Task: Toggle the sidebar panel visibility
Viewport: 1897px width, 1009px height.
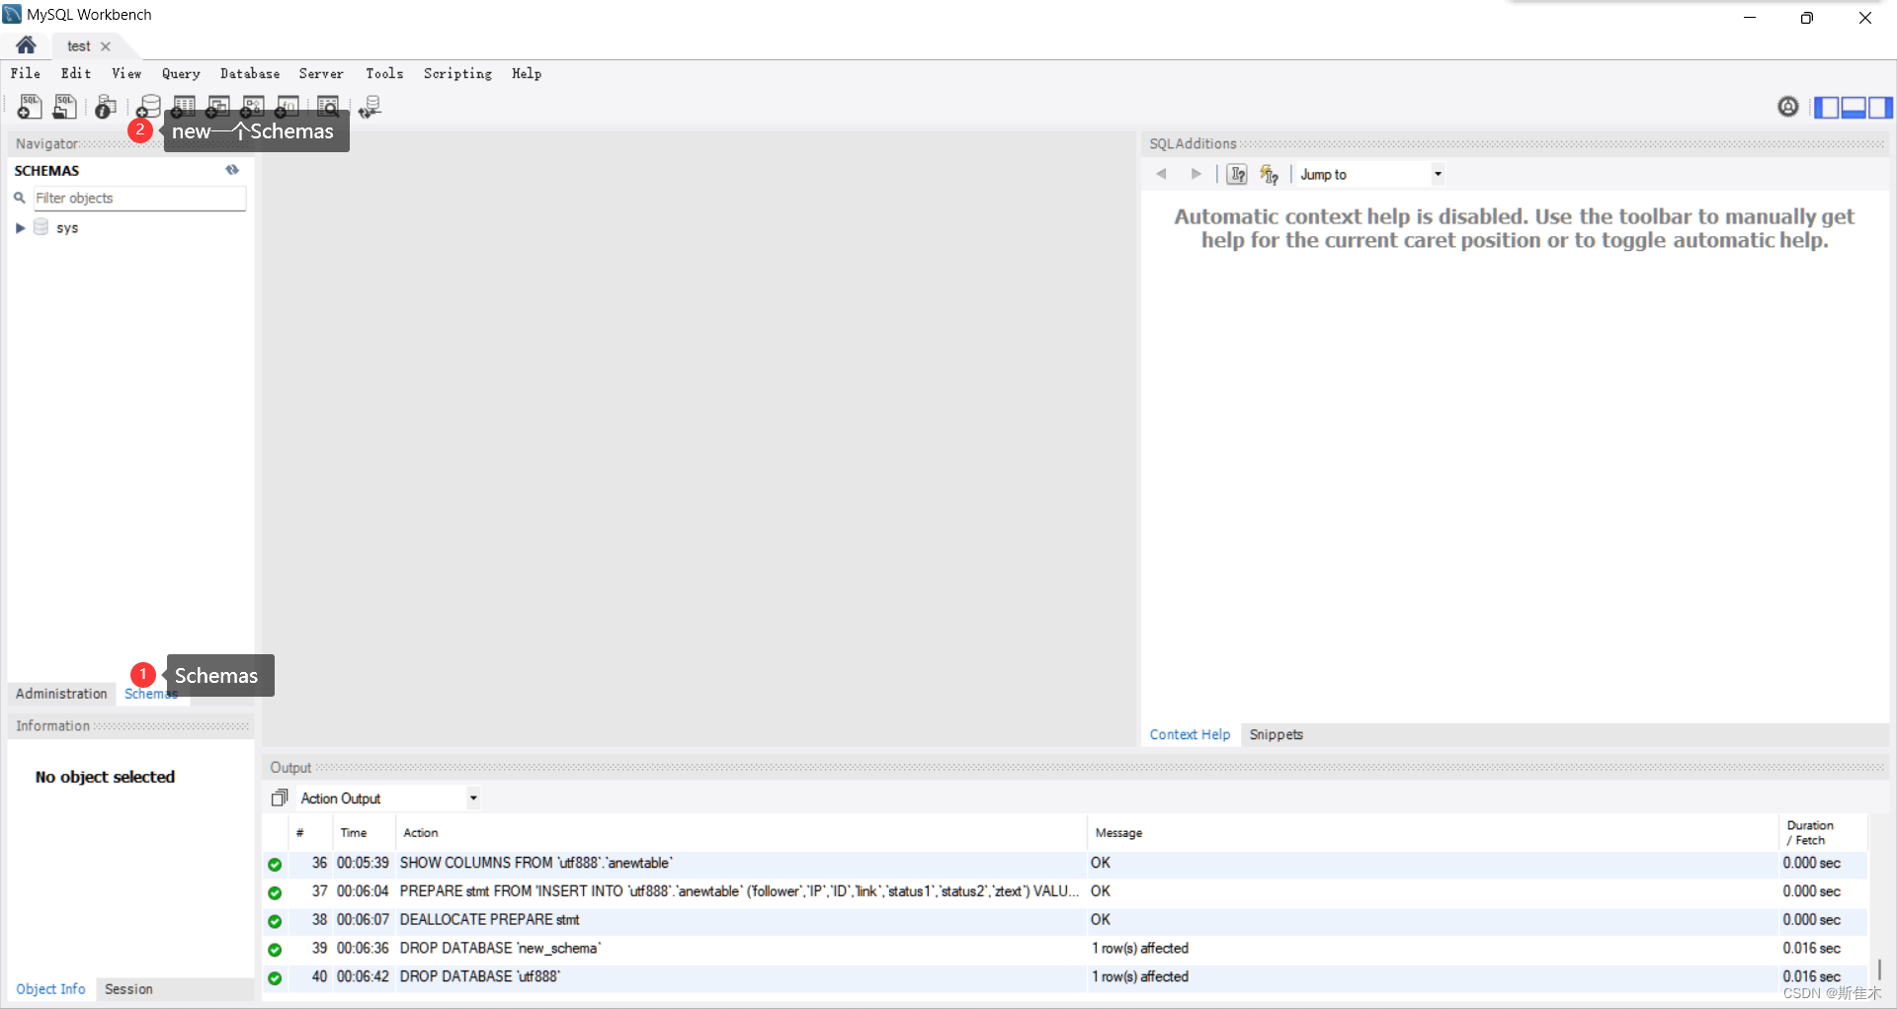Action: (x=1829, y=107)
